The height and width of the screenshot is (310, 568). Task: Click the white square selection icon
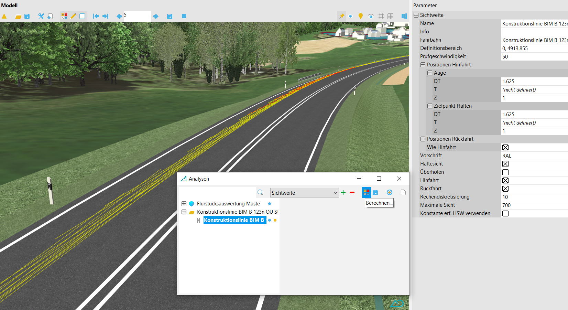tap(82, 16)
